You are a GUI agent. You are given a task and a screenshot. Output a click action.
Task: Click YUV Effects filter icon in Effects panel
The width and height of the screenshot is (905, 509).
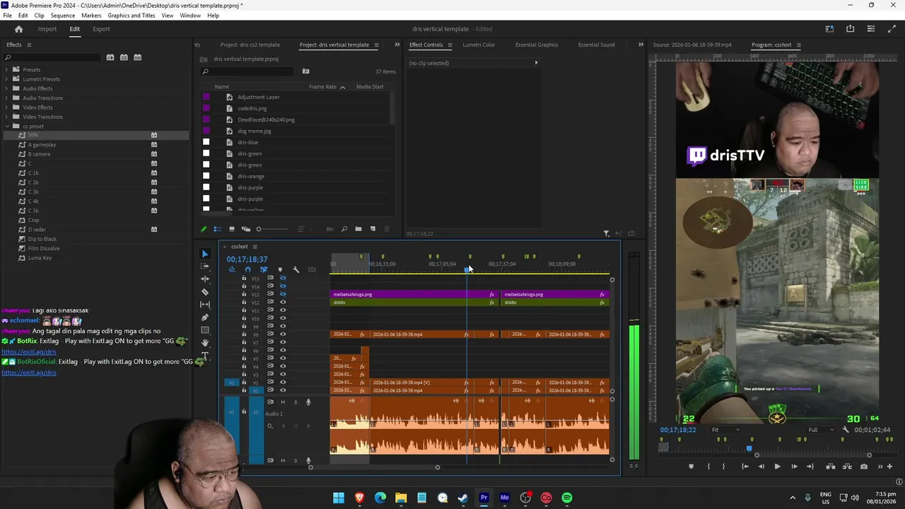tap(138, 57)
